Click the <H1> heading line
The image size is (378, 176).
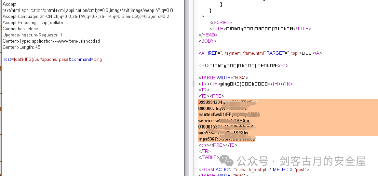coord(244,65)
